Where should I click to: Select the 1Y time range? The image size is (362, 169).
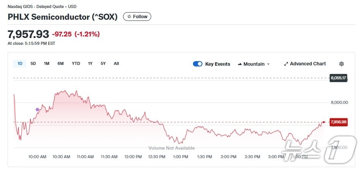pos(90,63)
